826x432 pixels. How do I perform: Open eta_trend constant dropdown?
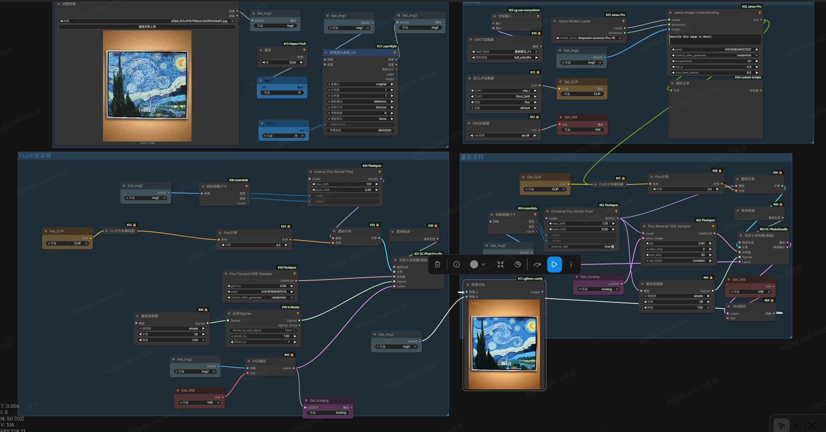pos(679,261)
